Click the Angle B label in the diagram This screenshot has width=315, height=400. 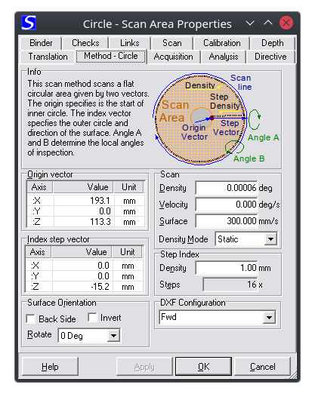[249, 158]
